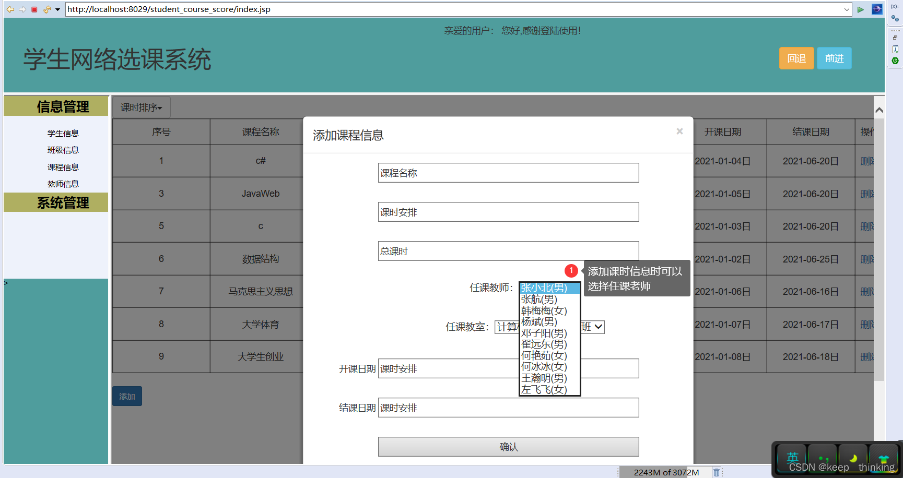Open the dropdown arrow beside the refresh icon
Screen dimensions: 903x478
click(57, 9)
